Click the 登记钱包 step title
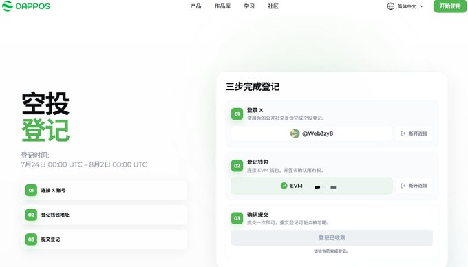The width and height of the screenshot is (468, 267). pyautogui.click(x=257, y=162)
